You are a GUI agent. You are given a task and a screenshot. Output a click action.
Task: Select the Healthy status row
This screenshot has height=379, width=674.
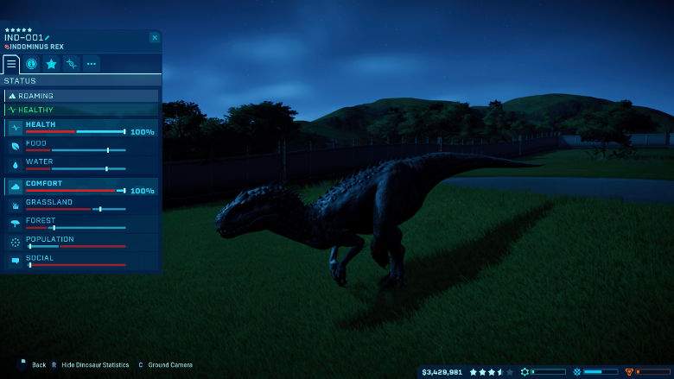(82, 110)
